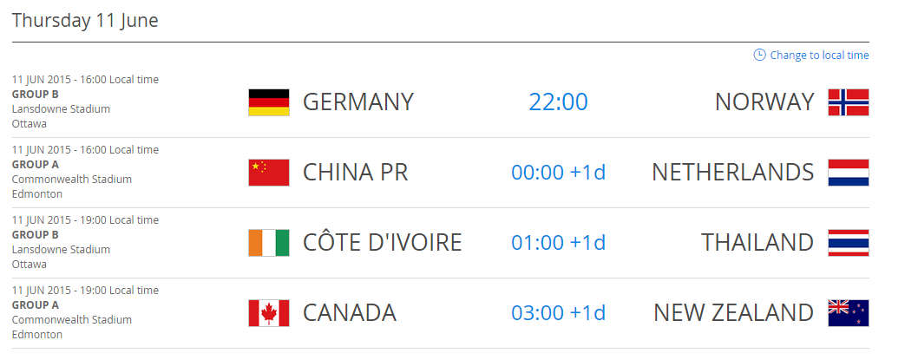
Task: Open the NEW ZEALAND team name
Action: point(733,313)
